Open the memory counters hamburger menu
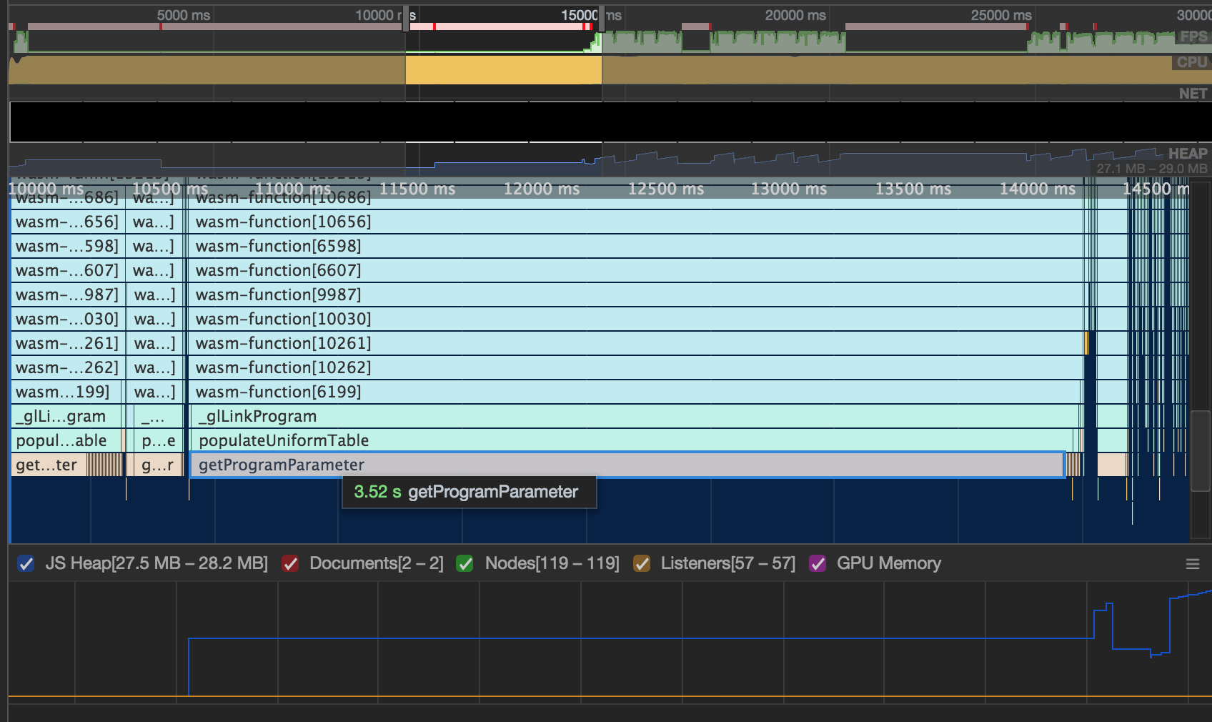This screenshot has width=1212, height=722. [1192, 564]
